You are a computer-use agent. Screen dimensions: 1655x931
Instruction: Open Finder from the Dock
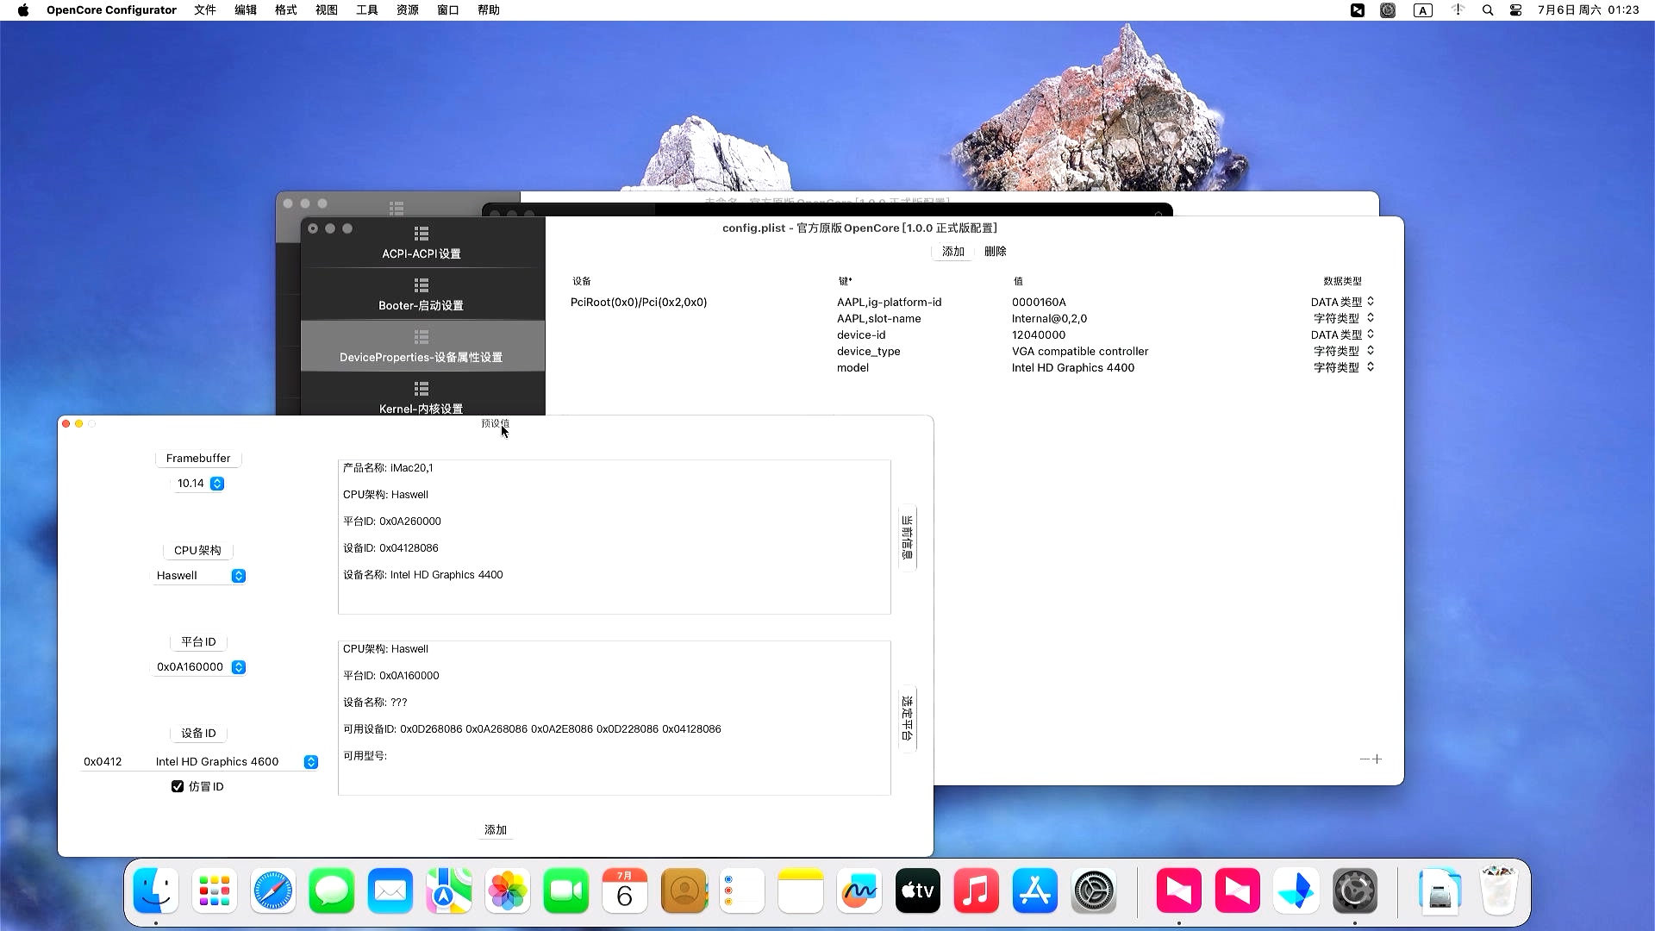(x=156, y=890)
